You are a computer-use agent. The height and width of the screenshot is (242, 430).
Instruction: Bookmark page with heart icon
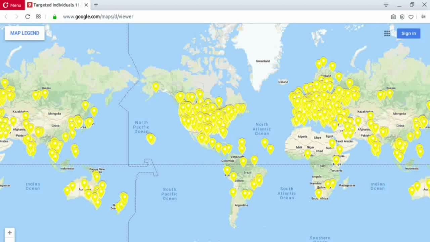tap(411, 17)
